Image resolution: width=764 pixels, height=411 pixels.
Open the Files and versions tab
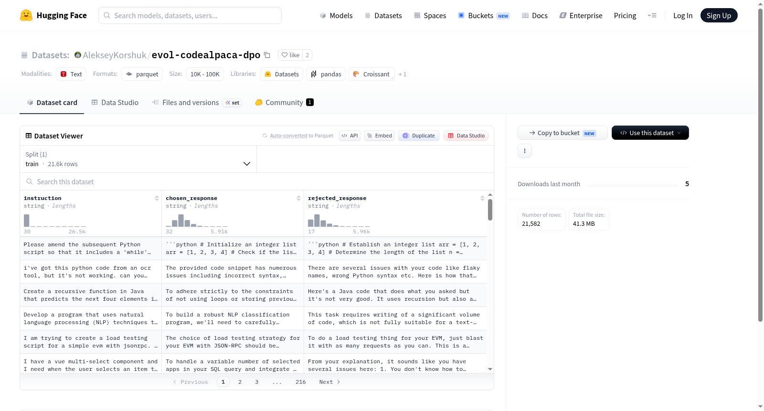coord(197,102)
